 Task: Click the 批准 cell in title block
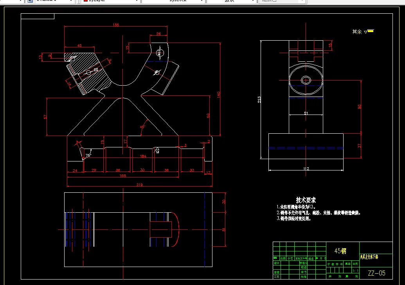304,276
